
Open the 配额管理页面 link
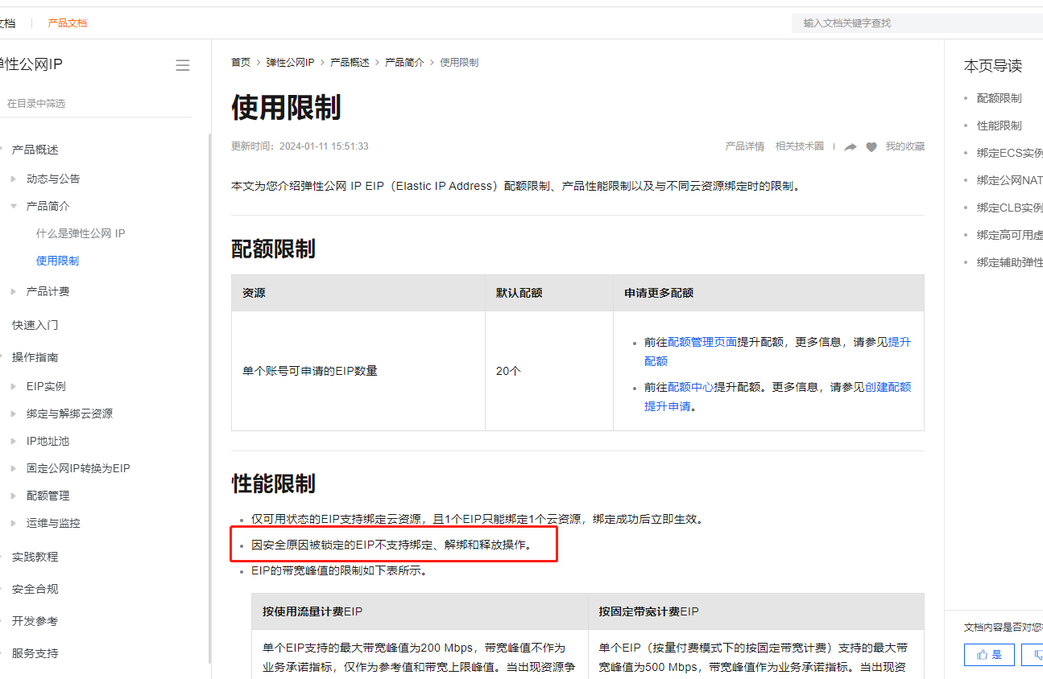702,342
